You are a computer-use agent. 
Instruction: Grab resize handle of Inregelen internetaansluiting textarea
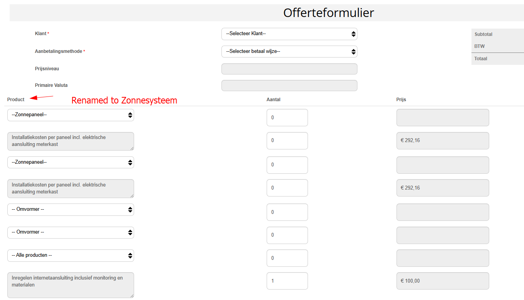[x=132, y=296]
